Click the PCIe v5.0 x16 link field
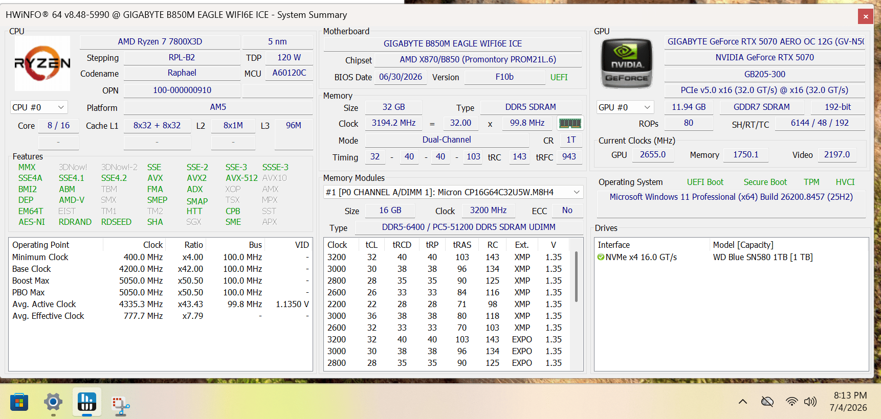This screenshot has height=419, width=881. 765,90
